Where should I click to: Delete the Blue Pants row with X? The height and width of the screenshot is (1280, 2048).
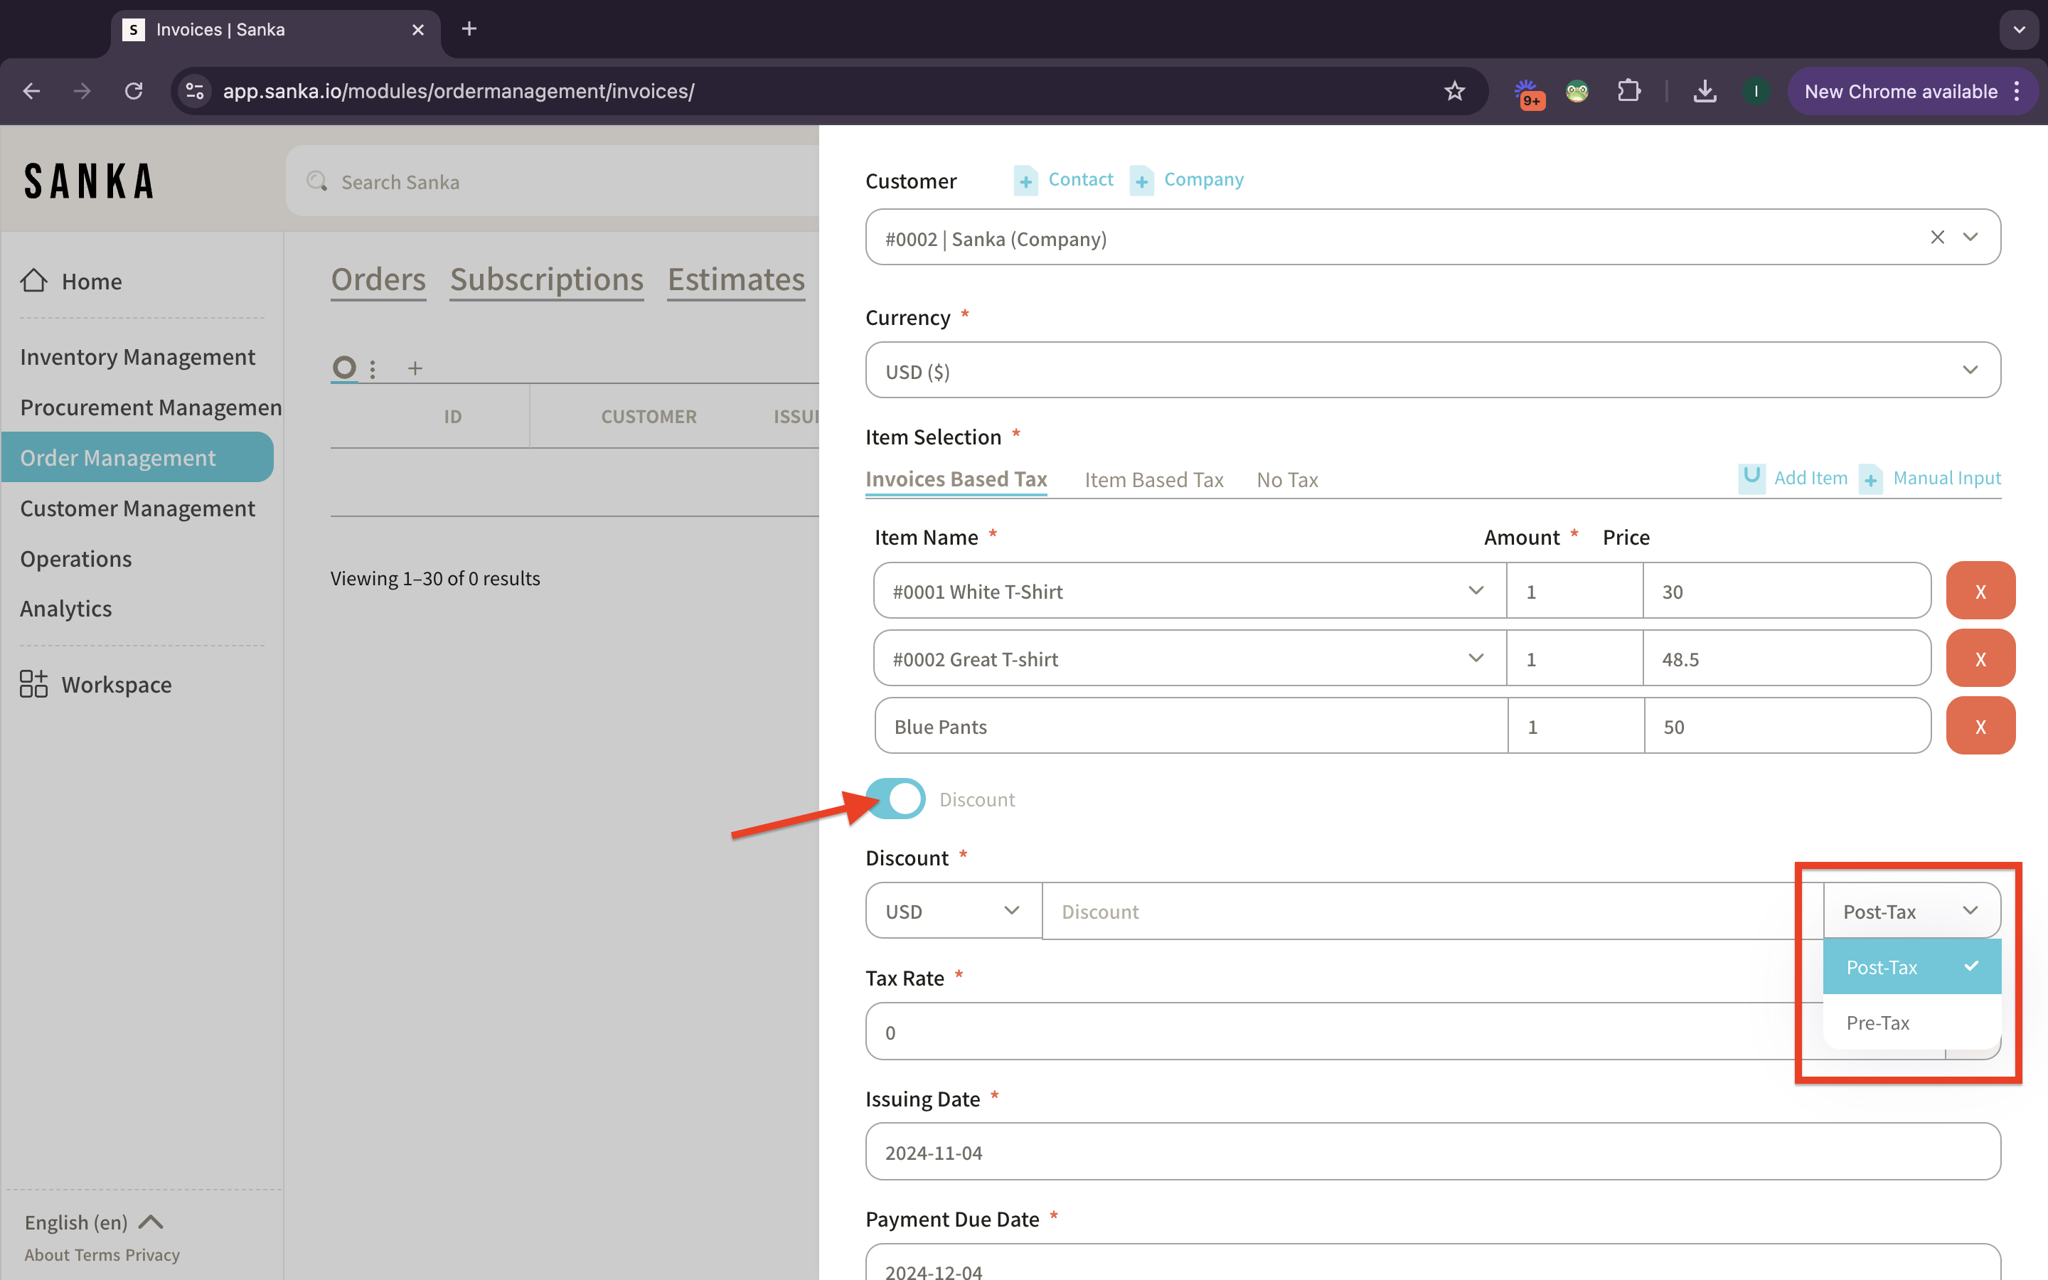point(1980,726)
